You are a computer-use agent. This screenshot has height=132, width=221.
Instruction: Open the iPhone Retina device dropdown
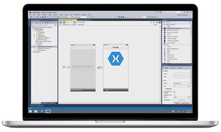(x=136, y=17)
